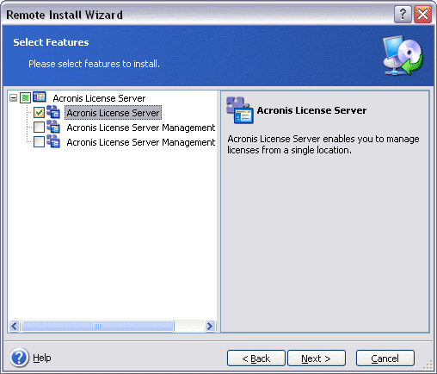Viewport: 437px width, 374px height.
Task: Click the window resize grip
Action: point(428,365)
